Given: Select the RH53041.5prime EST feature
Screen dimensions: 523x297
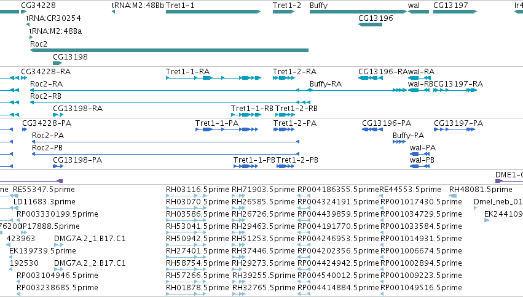Looking at the screenshot, I should pyautogui.click(x=186, y=233).
